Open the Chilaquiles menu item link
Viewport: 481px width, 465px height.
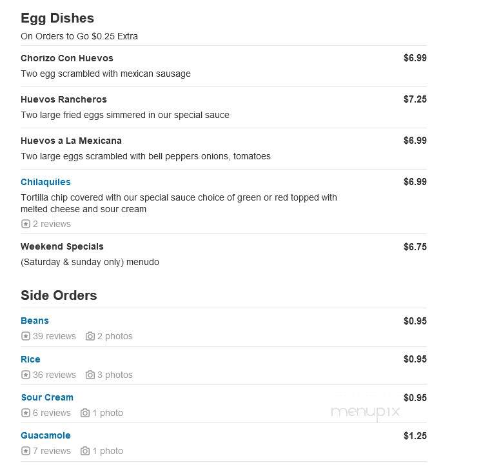tap(46, 182)
